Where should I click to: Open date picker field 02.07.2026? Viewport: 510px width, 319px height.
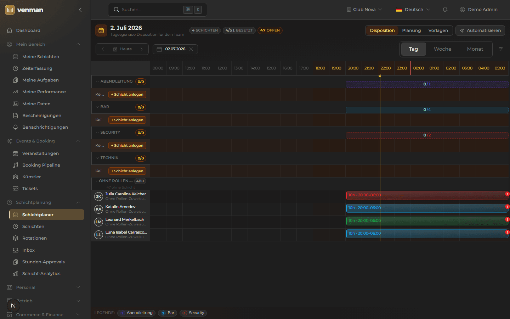175,49
